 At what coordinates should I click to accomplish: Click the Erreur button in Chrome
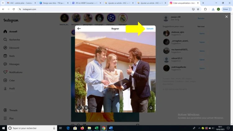pos(227,9)
